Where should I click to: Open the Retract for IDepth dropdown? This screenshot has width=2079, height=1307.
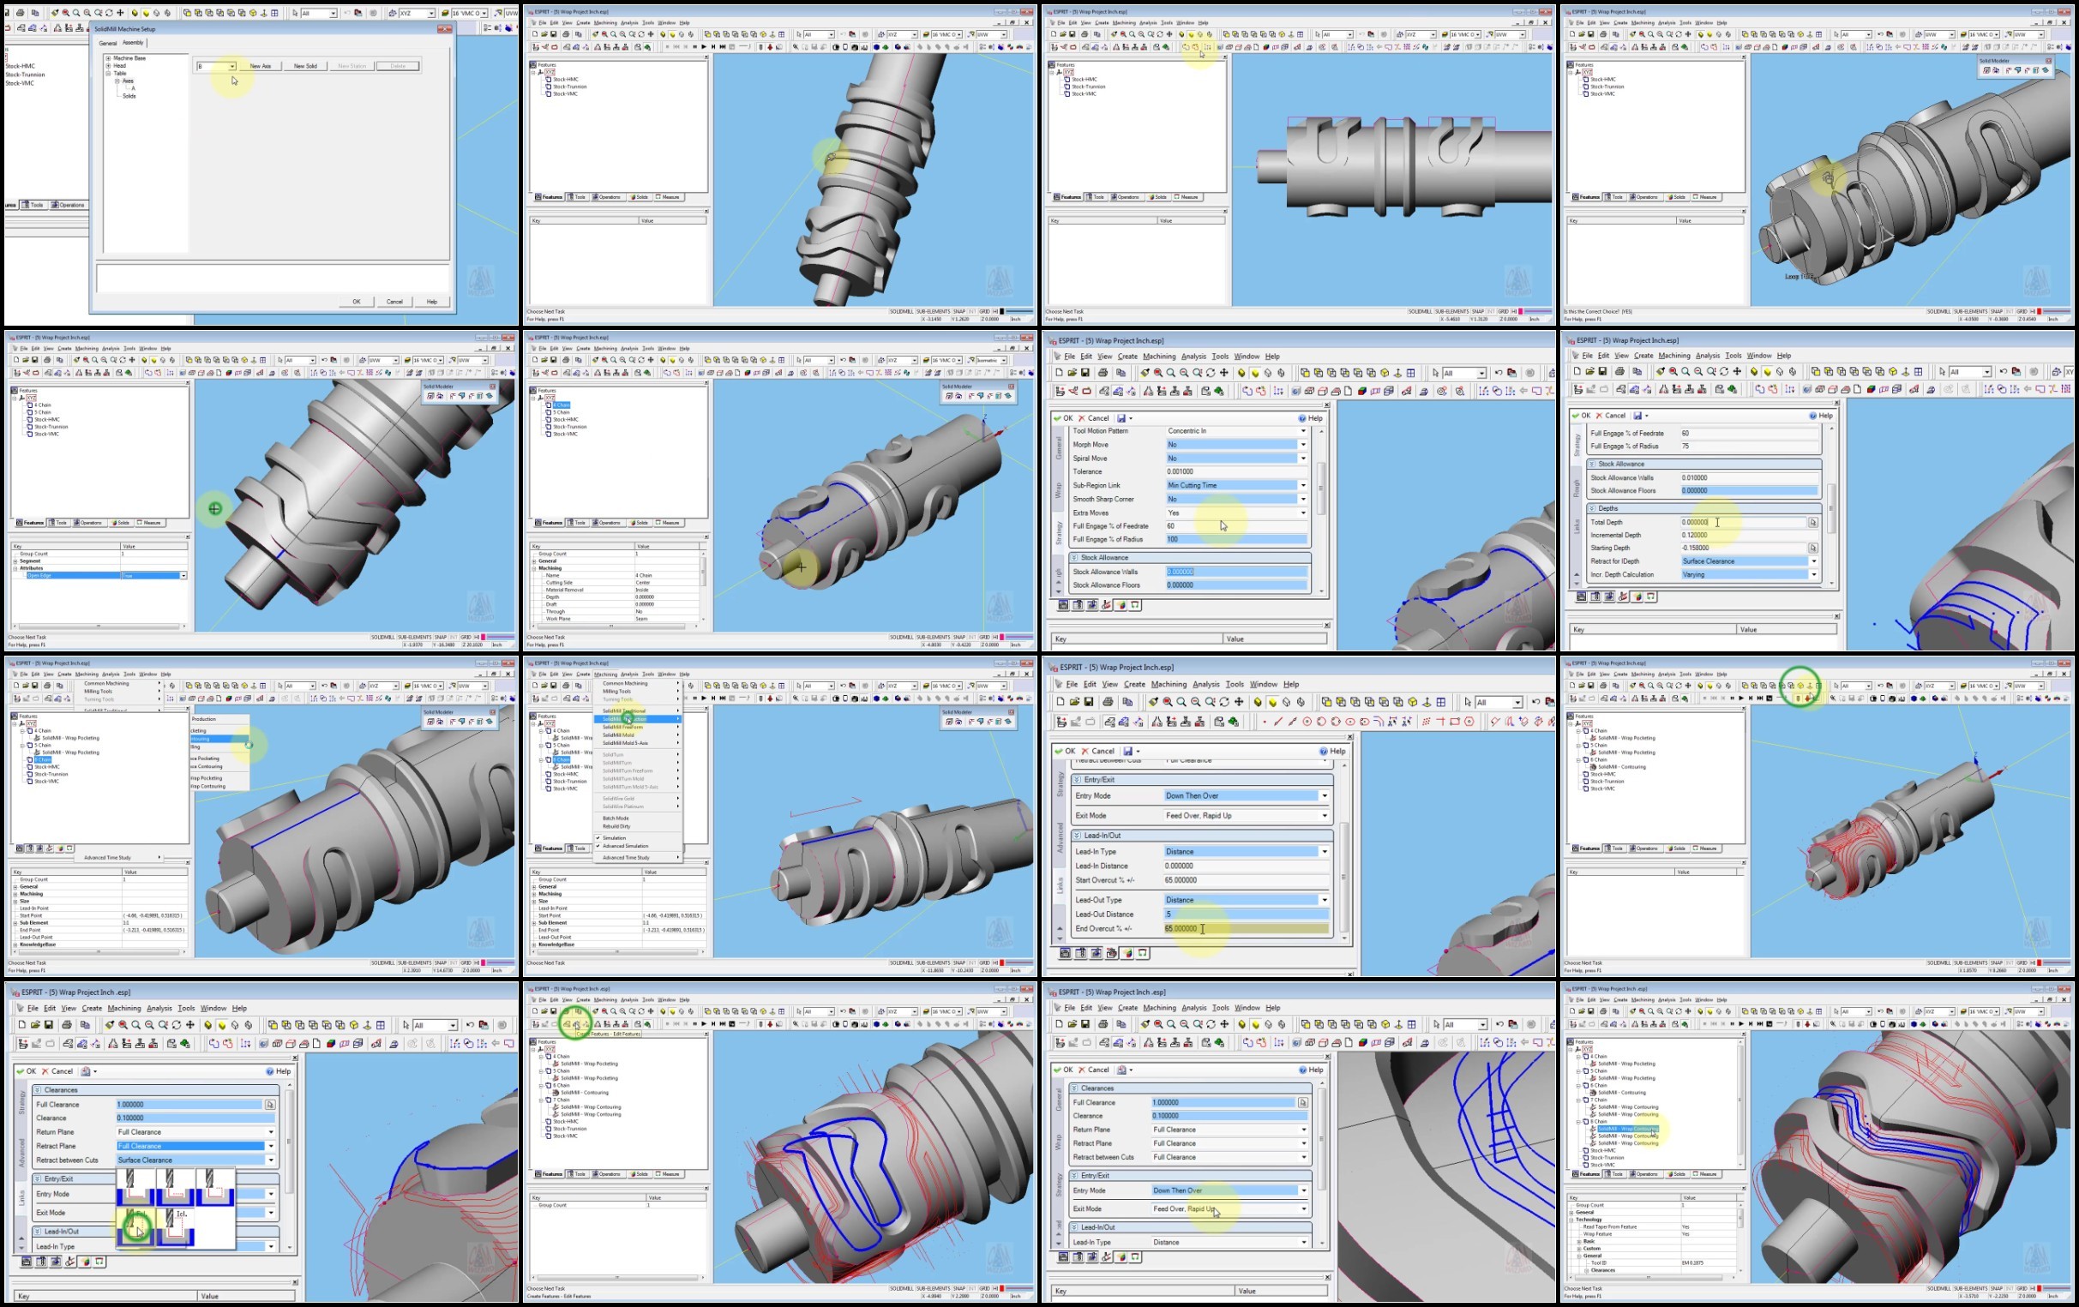1748,561
